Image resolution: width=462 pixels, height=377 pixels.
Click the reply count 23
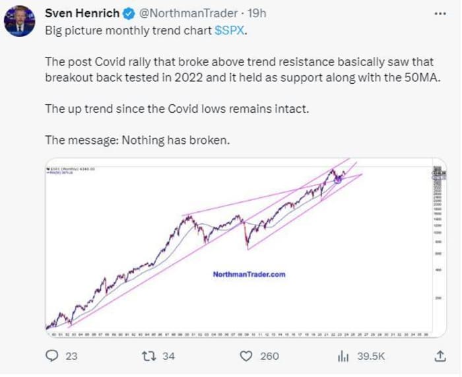[x=71, y=356]
